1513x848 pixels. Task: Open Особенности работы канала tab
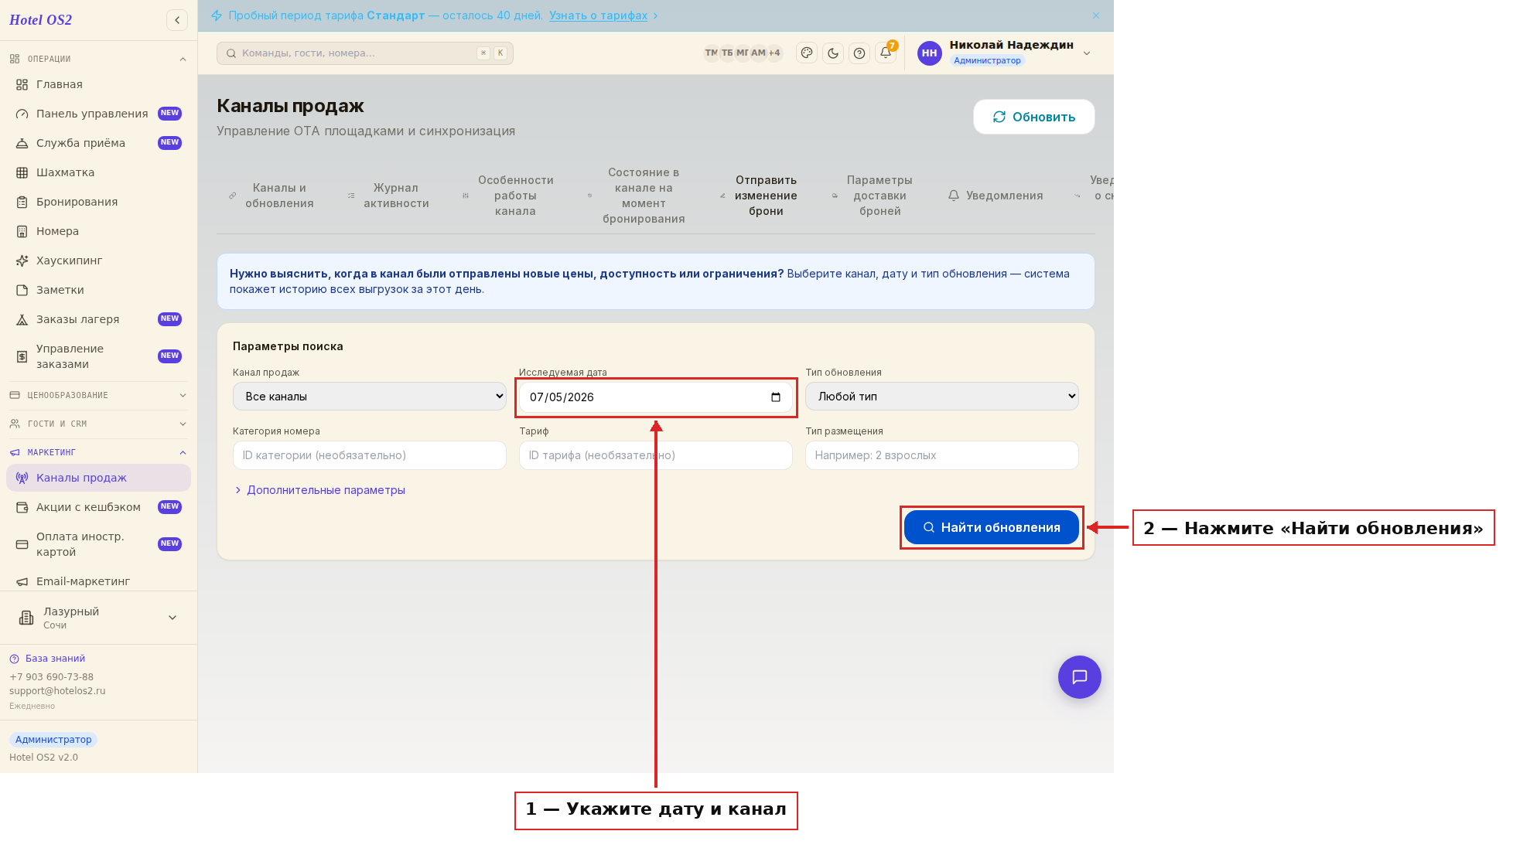pyautogui.click(x=508, y=196)
